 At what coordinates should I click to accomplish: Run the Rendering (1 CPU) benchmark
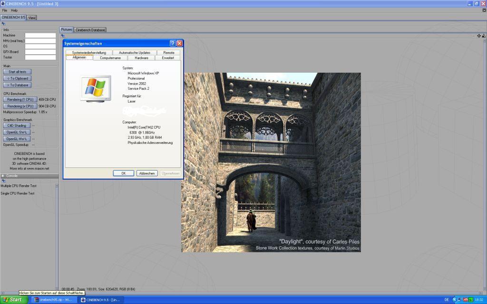pos(20,100)
